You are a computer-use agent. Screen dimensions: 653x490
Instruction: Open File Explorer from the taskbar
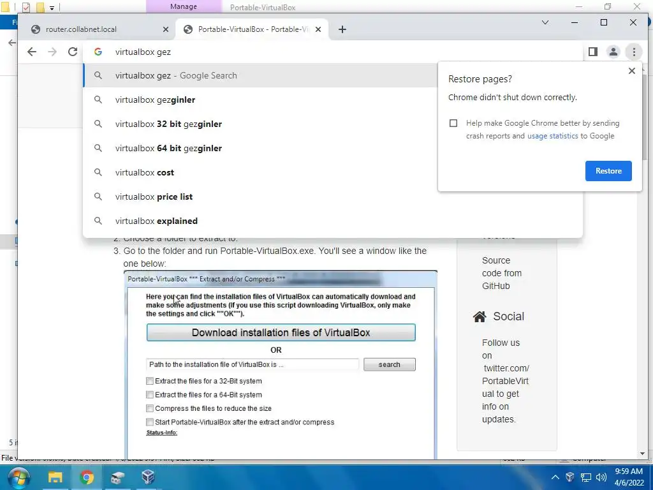pos(55,477)
